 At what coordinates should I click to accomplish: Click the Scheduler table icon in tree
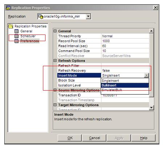click(x=16, y=36)
